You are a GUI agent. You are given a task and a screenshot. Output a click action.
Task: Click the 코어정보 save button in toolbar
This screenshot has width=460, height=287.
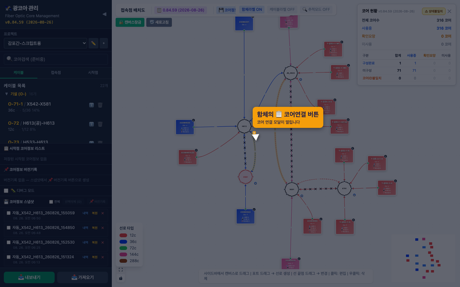pyautogui.click(x=226, y=10)
